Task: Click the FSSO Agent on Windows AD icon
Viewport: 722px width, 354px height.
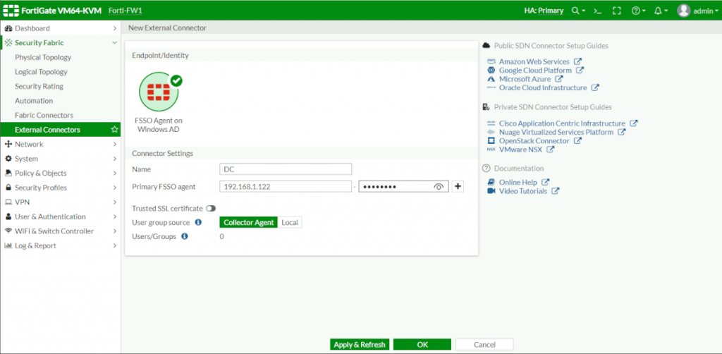Action: tap(159, 92)
